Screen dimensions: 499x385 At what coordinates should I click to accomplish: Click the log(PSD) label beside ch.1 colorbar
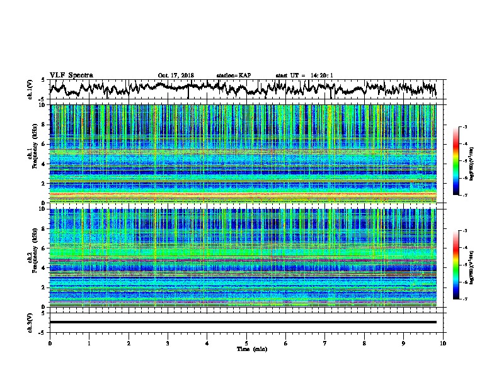pyautogui.click(x=472, y=164)
